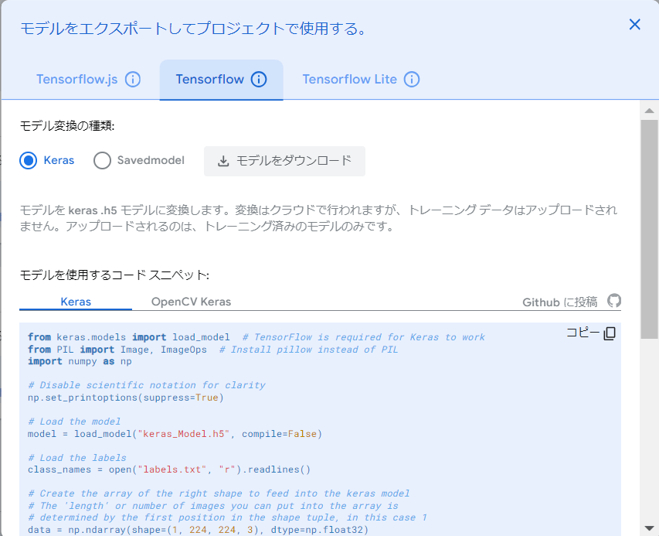Click the "# Load the labels" comment
Screen dimensions: 659x536
[77, 458]
